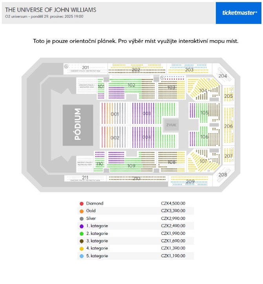Select floor section 004

[147, 137]
